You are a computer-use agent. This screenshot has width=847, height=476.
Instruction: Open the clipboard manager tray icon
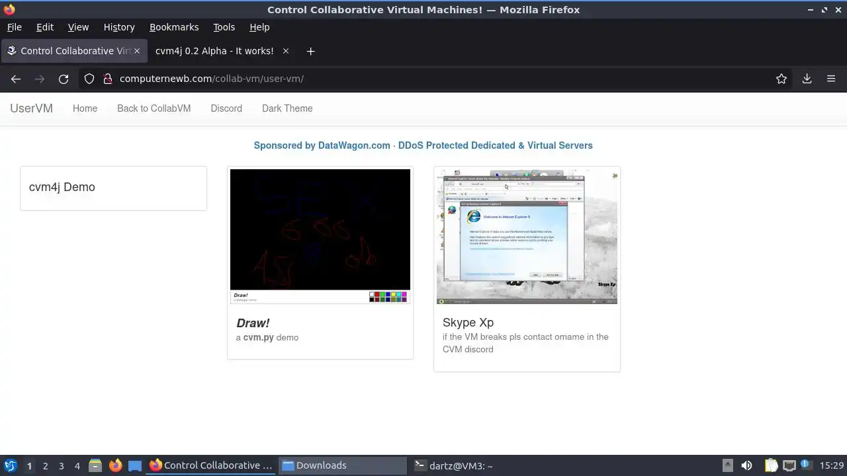772,465
